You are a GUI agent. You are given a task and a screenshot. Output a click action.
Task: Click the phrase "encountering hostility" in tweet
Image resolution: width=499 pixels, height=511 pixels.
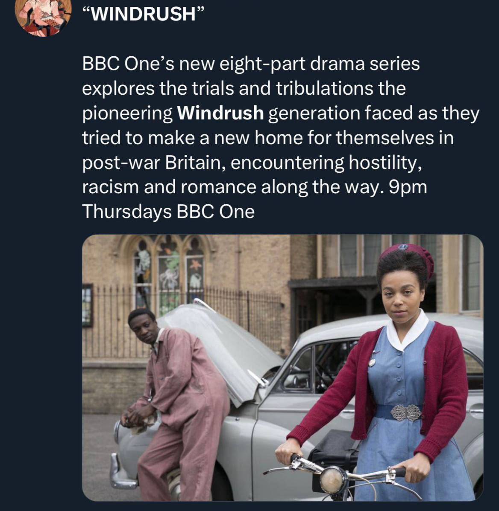(x=326, y=163)
